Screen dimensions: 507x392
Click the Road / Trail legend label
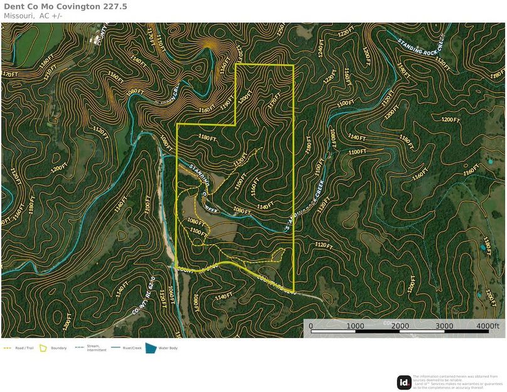(23, 348)
